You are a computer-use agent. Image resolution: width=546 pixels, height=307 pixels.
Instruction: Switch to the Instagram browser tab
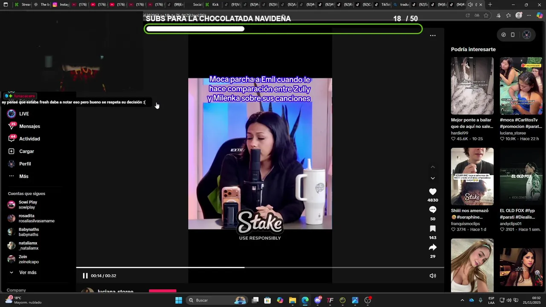[x=61, y=5]
